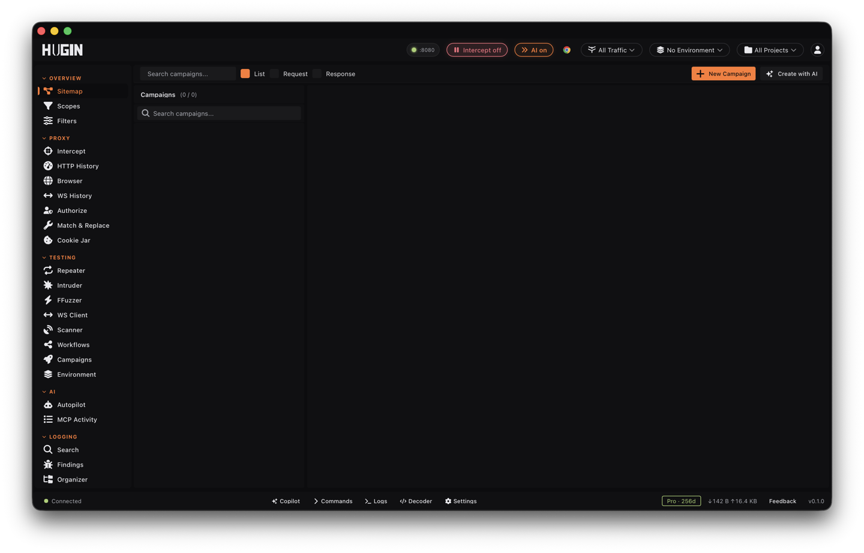Open the user profile icon
The height and width of the screenshot is (553, 864).
(817, 50)
